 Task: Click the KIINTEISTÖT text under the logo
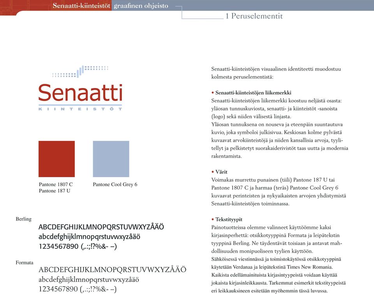coord(80,109)
